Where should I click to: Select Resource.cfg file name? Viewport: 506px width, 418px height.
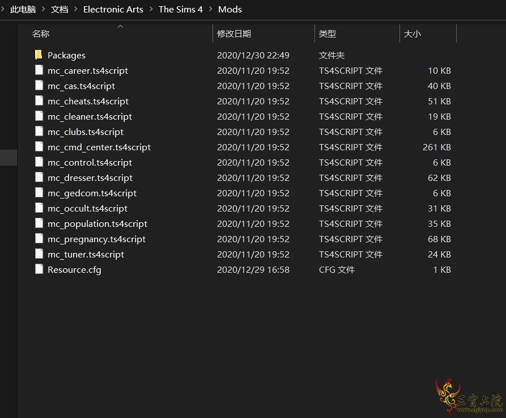click(75, 270)
